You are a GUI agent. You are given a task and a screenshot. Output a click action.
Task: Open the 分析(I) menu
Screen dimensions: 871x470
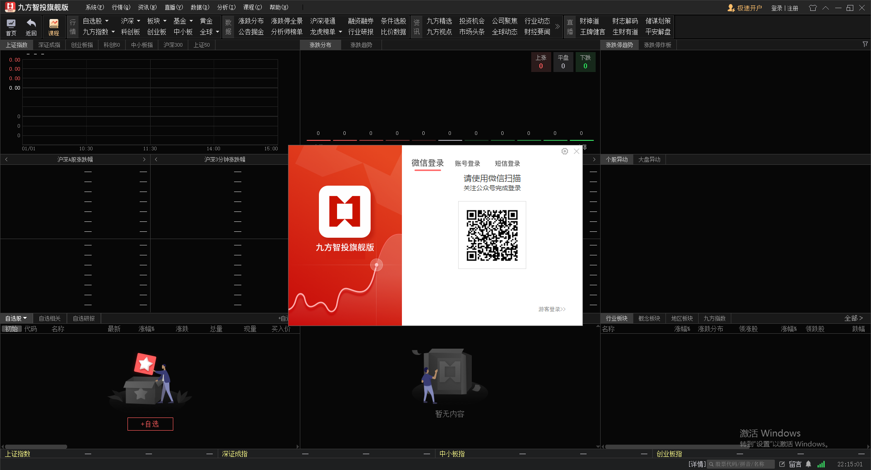tap(226, 7)
